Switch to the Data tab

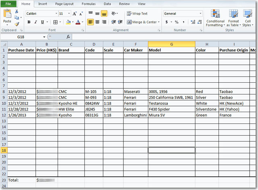[x=107, y=4]
